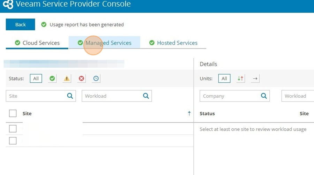Filter units by right arrow icon
The width and height of the screenshot is (314, 175).
[255, 78]
